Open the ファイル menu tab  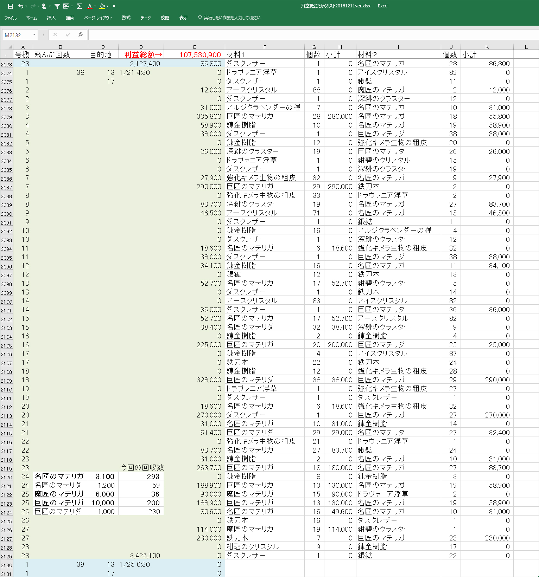[10, 18]
